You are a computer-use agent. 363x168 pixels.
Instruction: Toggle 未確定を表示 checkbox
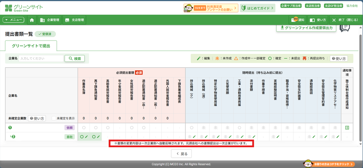pyautogui.click(x=54, y=119)
